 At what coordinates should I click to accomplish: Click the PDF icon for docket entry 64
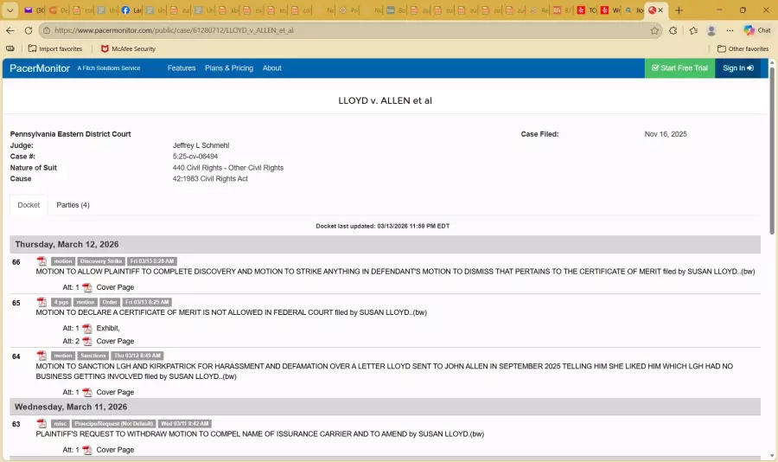[x=41, y=356]
